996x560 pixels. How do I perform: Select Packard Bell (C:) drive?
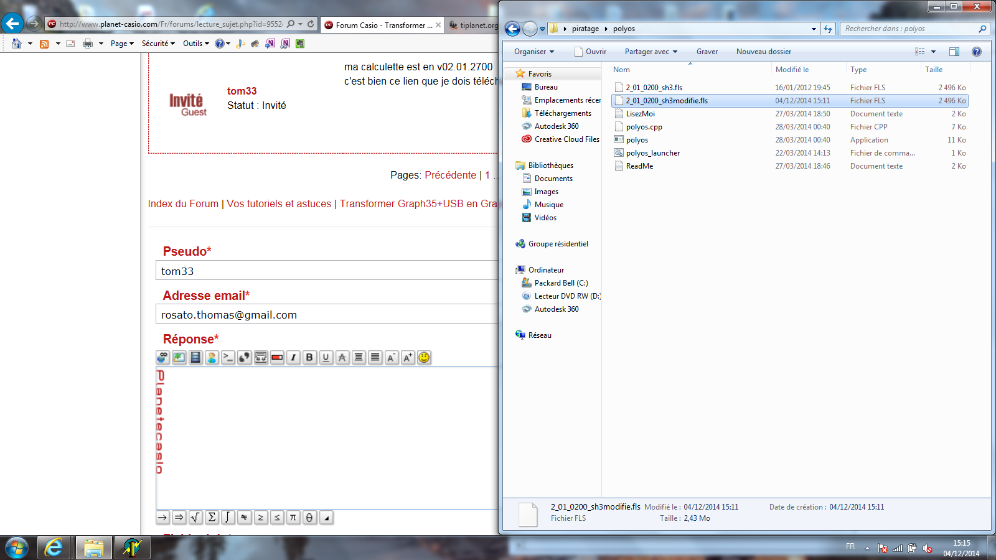(x=560, y=283)
